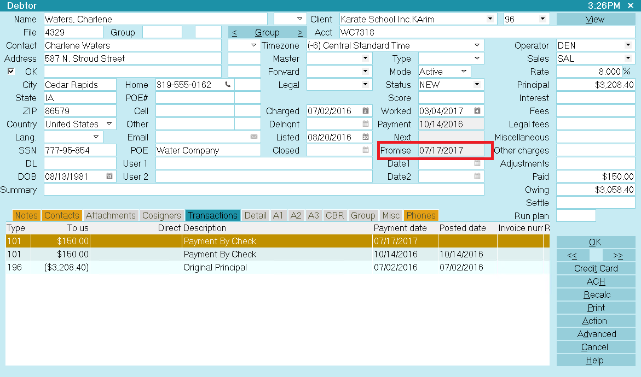Expand the Status dropdown showing NEW
641x377 pixels.
pos(477,85)
